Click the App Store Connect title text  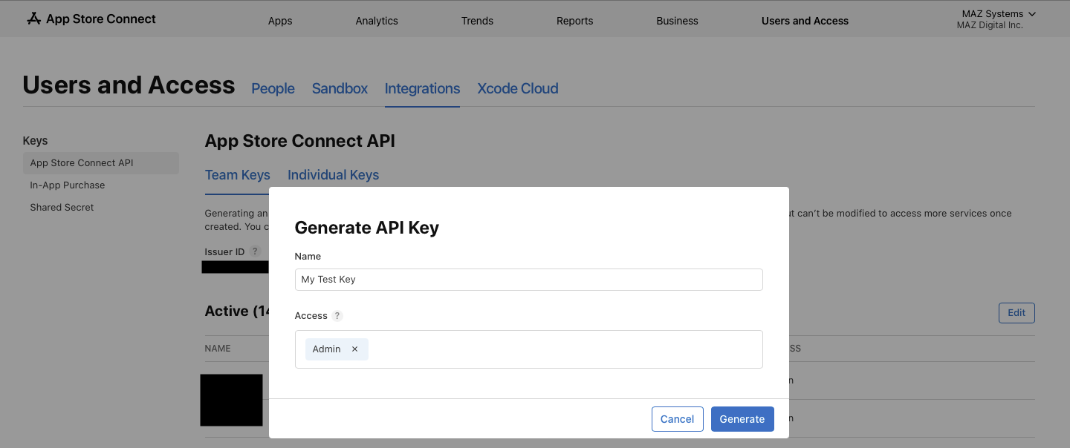[101, 19]
